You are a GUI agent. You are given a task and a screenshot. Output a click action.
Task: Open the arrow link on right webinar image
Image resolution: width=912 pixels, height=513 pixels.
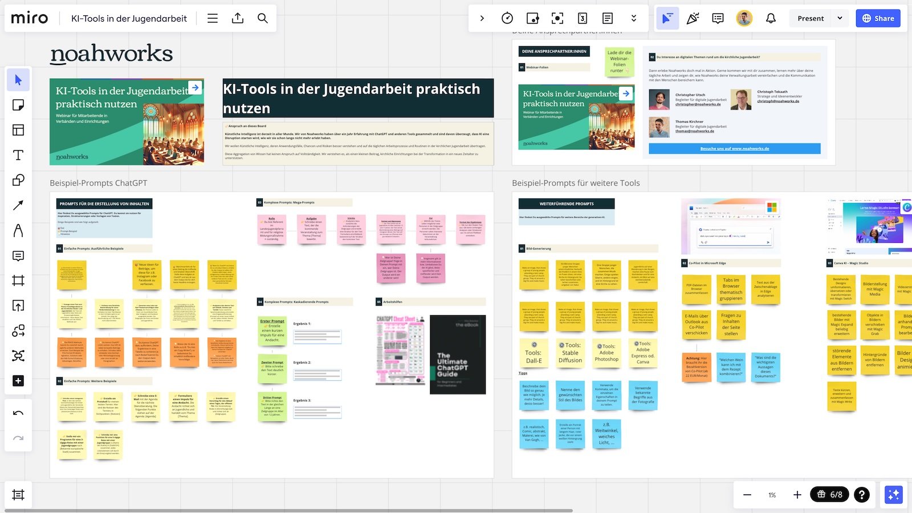(x=626, y=93)
